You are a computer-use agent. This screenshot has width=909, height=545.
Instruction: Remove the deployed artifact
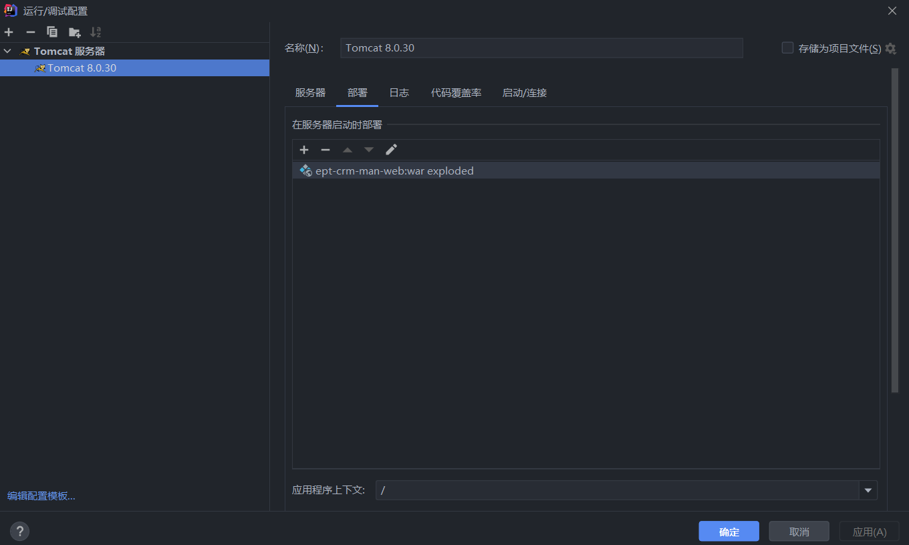(326, 150)
